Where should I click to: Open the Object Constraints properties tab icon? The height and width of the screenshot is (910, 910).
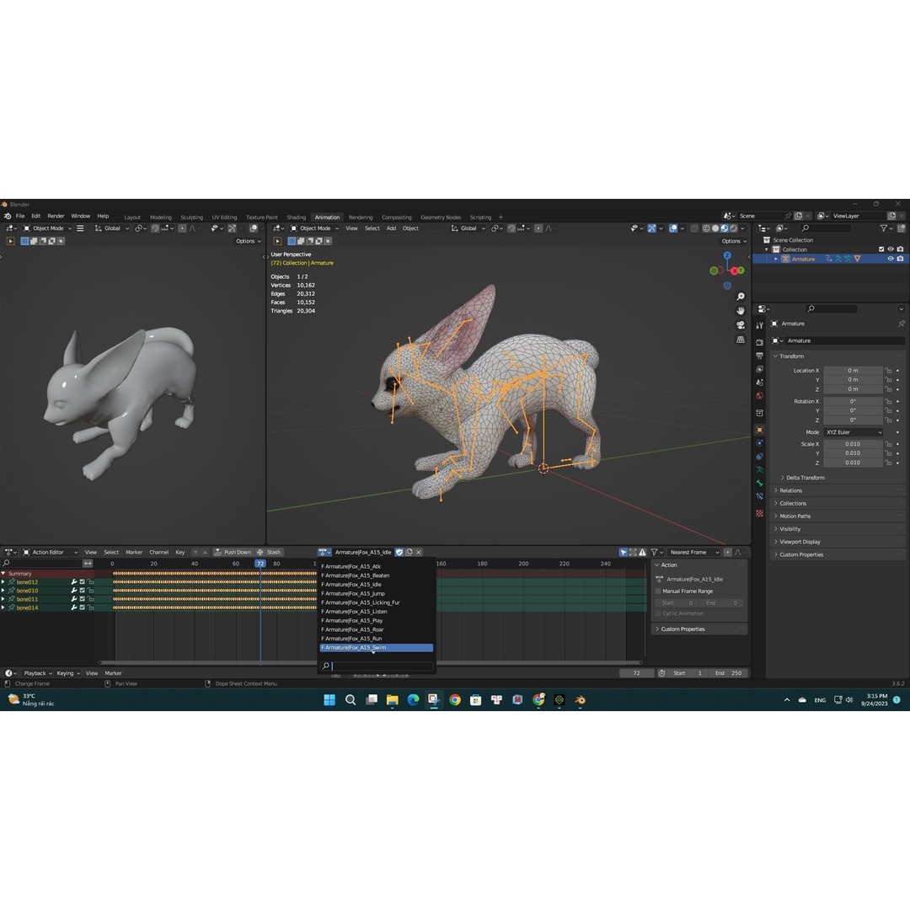click(759, 457)
